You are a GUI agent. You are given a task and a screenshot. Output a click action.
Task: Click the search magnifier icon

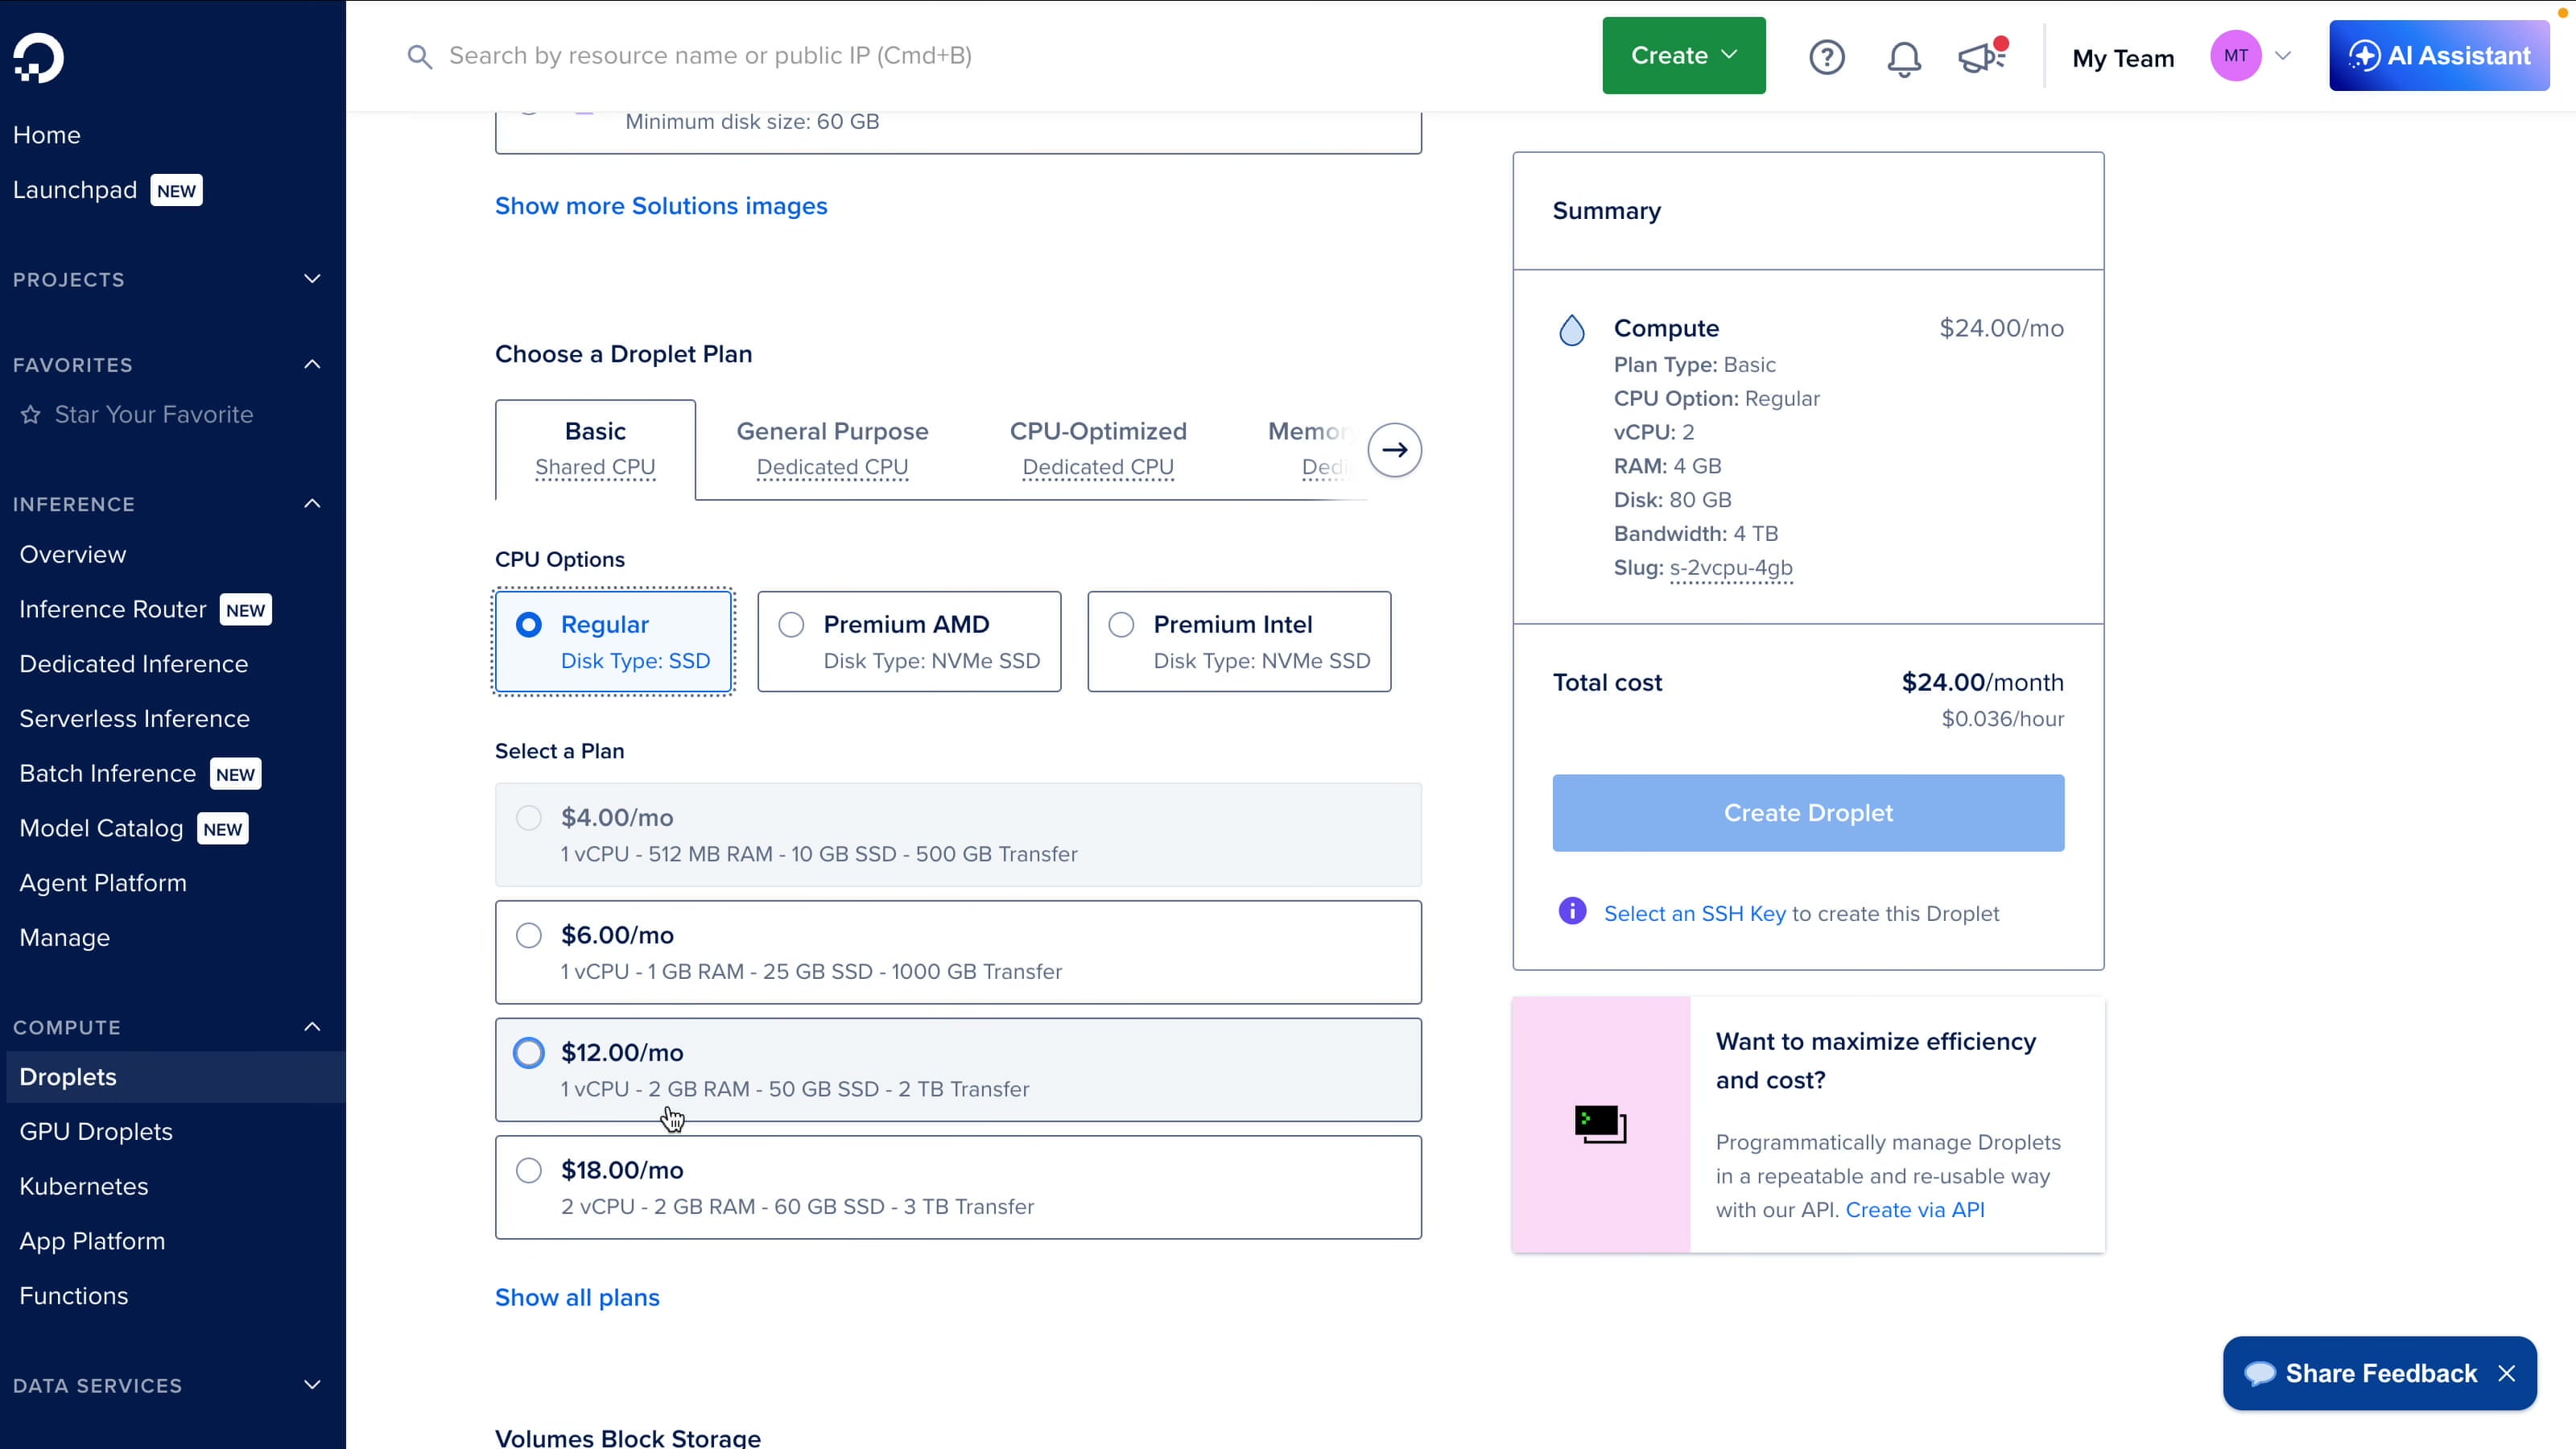[x=420, y=57]
